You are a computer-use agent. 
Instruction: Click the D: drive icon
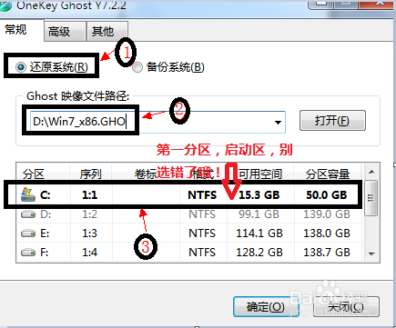28,214
